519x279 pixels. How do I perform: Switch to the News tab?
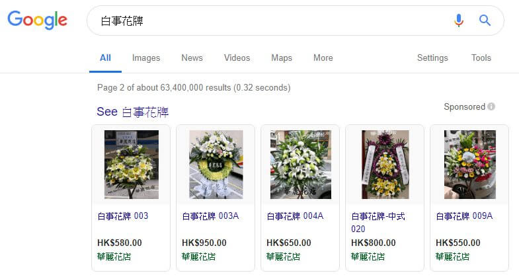pyautogui.click(x=192, y=58)
